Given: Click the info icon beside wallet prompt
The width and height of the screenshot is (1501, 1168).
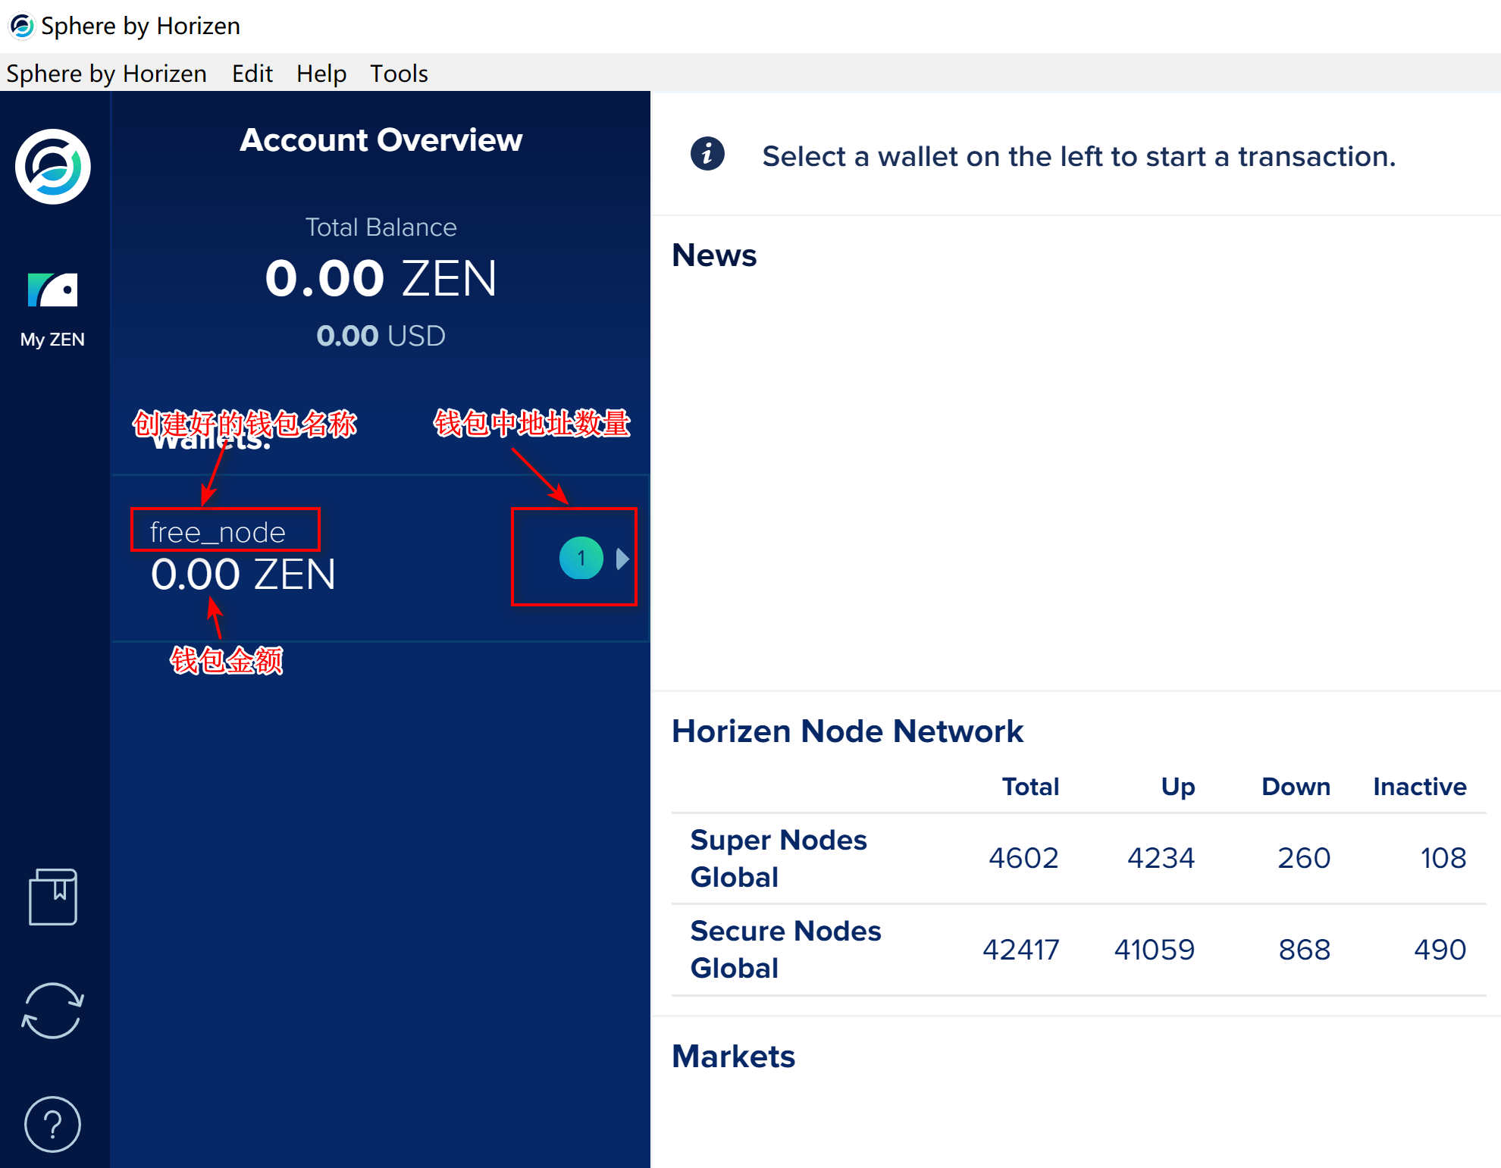Looking at the screenshot, I should click(x=707, y=155).
